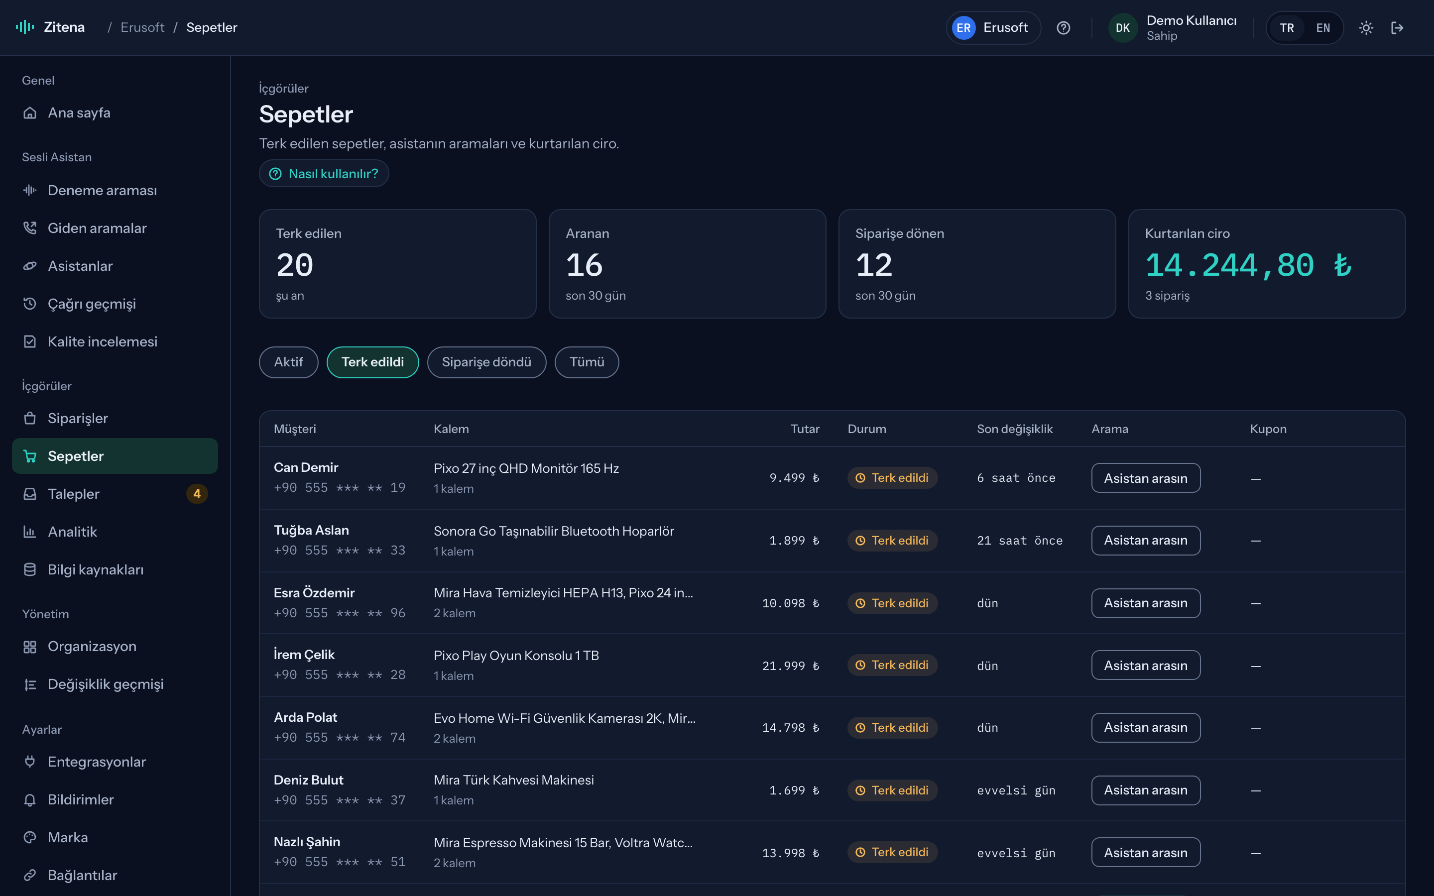Open Giden aramalar phone icon
Image resolution: width=1434 pixels, height=896 pixels.
pos(30,228)
